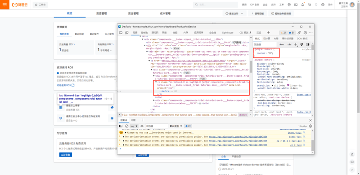Toggle computed styles sidebar icon

pos(307,44)
